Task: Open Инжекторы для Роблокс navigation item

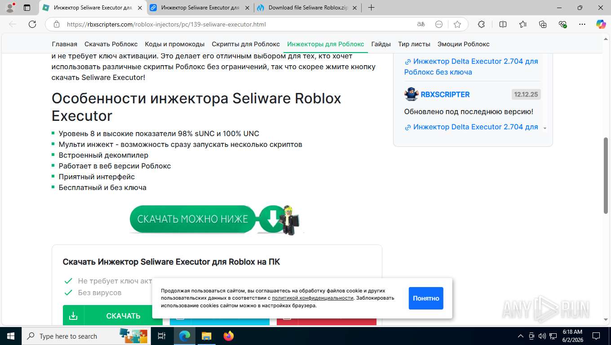Action: [326, 44]
